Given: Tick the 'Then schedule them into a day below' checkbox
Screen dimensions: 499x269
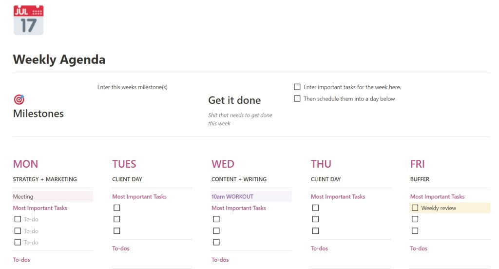Looking at the screenshot, I should click(297, 99).
